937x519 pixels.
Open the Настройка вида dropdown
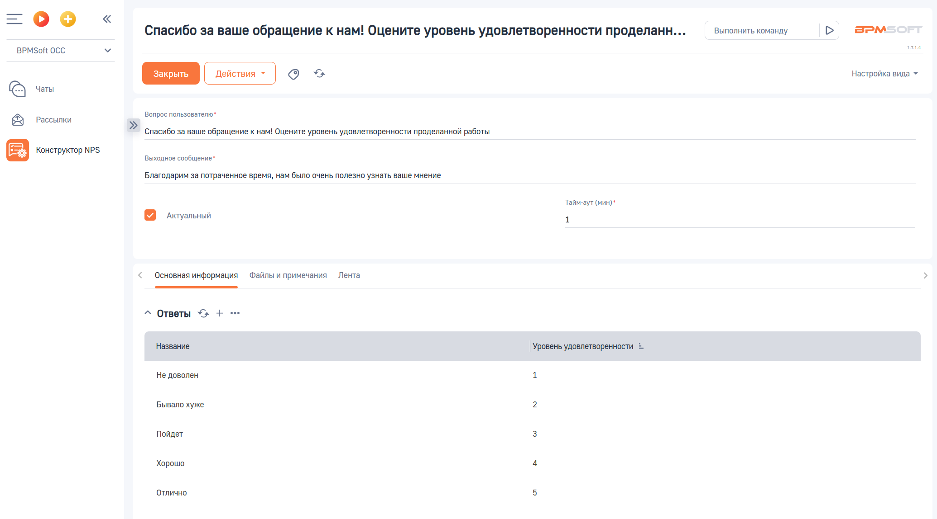click(884, 74)
